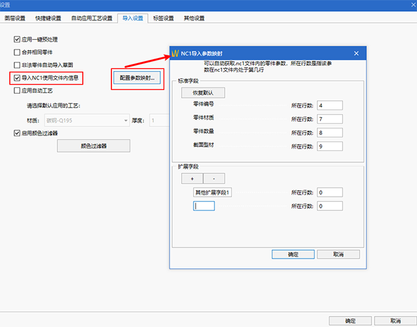Viewport: 417px width, 327px height.
Task: Open the 颜色过滤器 button
Action: coord(93,146)
